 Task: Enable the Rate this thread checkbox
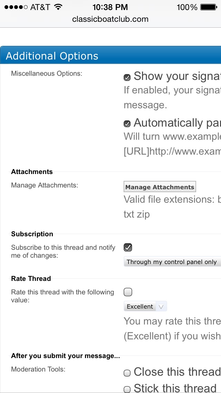pyautogui.click(x=128, y=292)
